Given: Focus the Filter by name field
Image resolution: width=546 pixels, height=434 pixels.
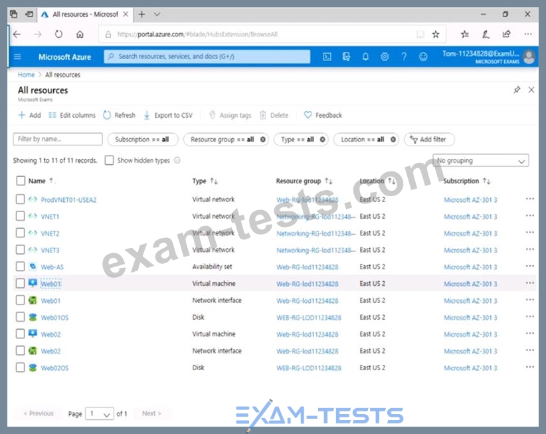Looking at the screenshot, I should (x=58, y=139).
